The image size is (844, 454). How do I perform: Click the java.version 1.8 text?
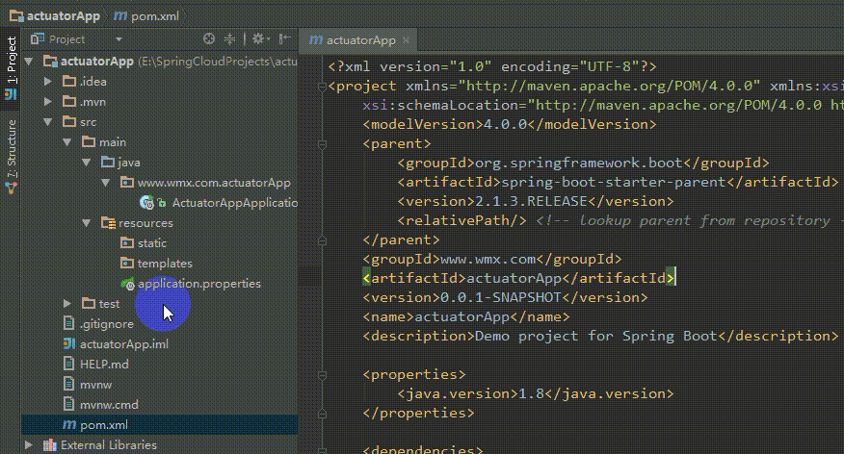(531, 393)
